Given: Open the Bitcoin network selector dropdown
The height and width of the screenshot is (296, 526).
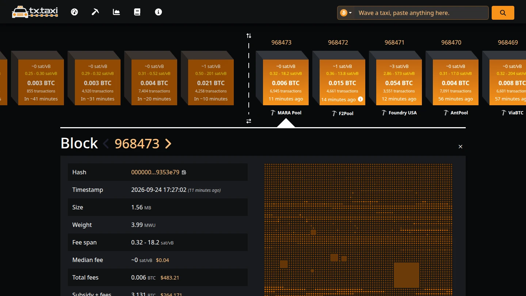Looking at the screenshot, I should pyautogui.click(x=346, y=13).
